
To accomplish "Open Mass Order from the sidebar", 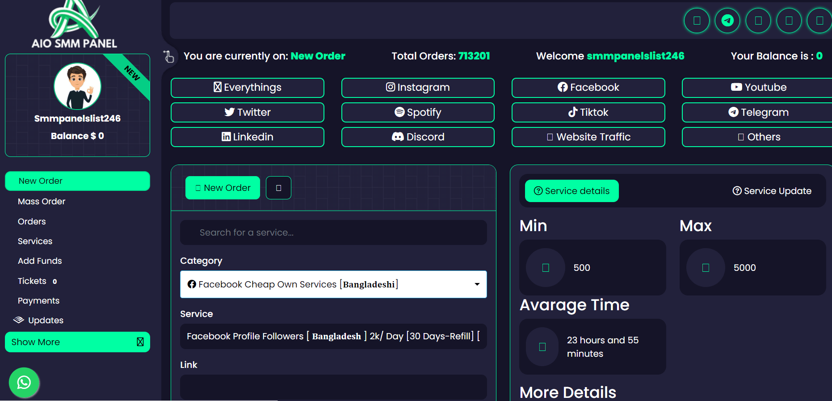I will (42, 202).
